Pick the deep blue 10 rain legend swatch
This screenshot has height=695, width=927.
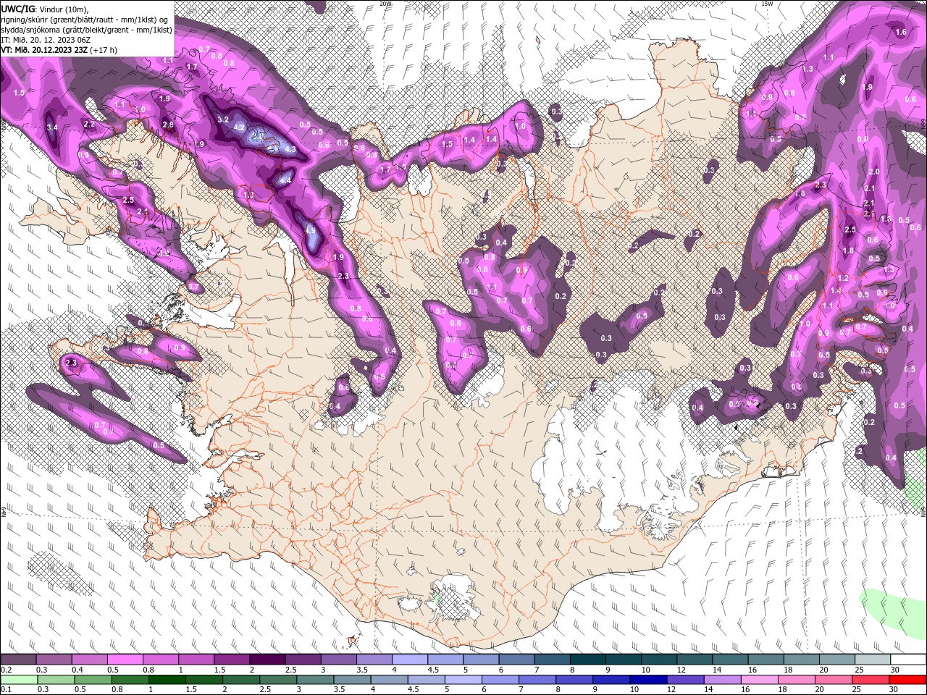click(648, 680)
